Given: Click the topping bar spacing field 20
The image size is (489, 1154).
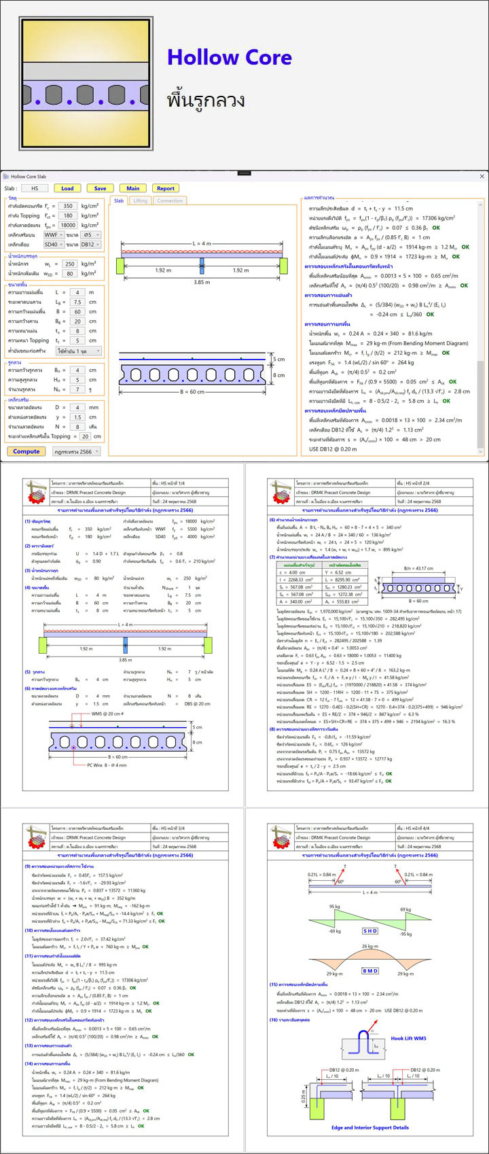Looking at the screenshot, I should (x=85, y=436).
